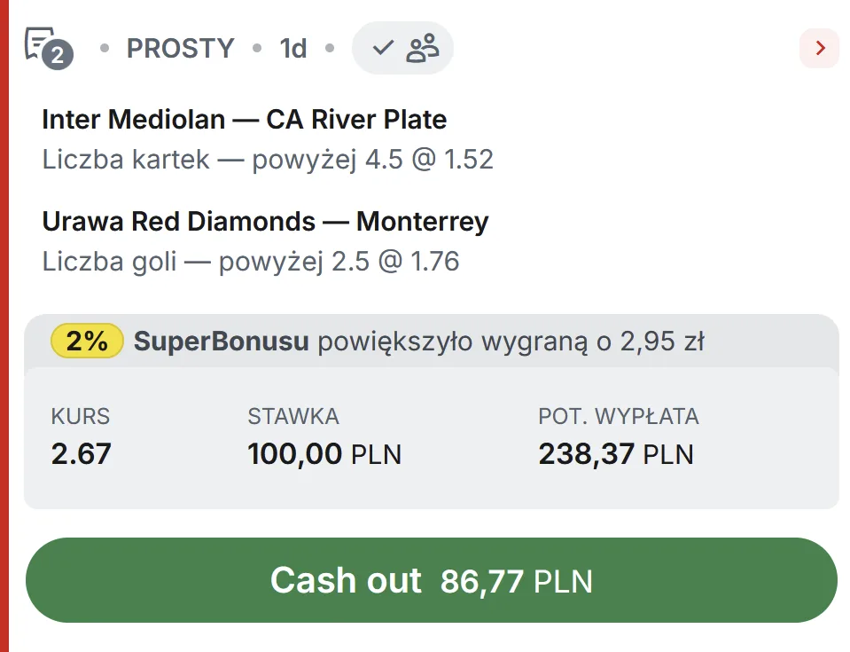Image resolution: width=850 pixels, height=652 pixels.
Task: Open the Urawa Red Diamonds — Monterrey match
Action: point(266,221)
